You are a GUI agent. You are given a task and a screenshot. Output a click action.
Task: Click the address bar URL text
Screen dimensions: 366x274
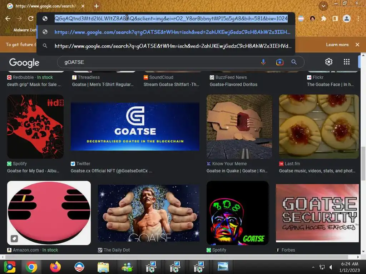click(171, 19)
